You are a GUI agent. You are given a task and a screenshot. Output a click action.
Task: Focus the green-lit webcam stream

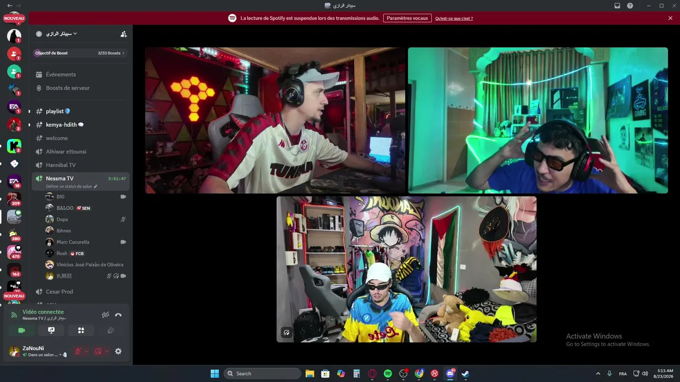tap(538, 120)
